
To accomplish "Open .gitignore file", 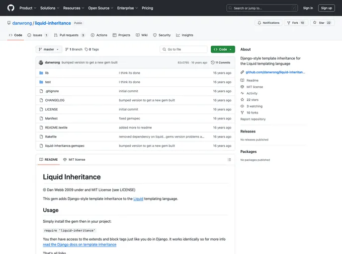I will [x=52, y=91].
